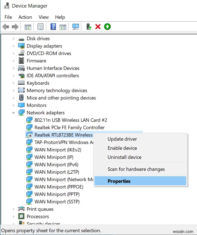Choose Properties from the context menu
This screenshot has height=235, width=197.
point(140,181)
